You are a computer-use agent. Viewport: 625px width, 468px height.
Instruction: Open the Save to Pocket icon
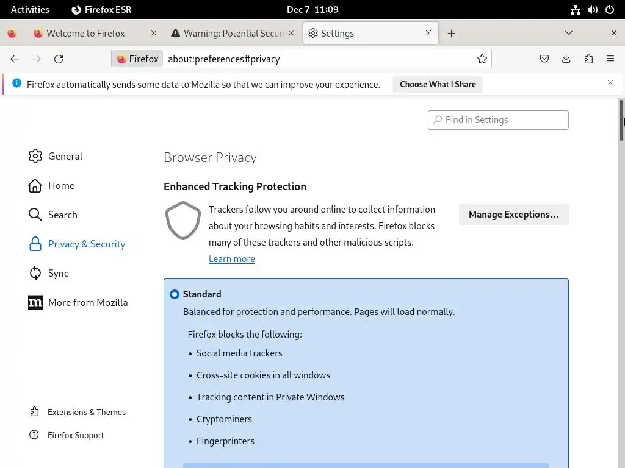pyautogui.click(x=544, y=59)
